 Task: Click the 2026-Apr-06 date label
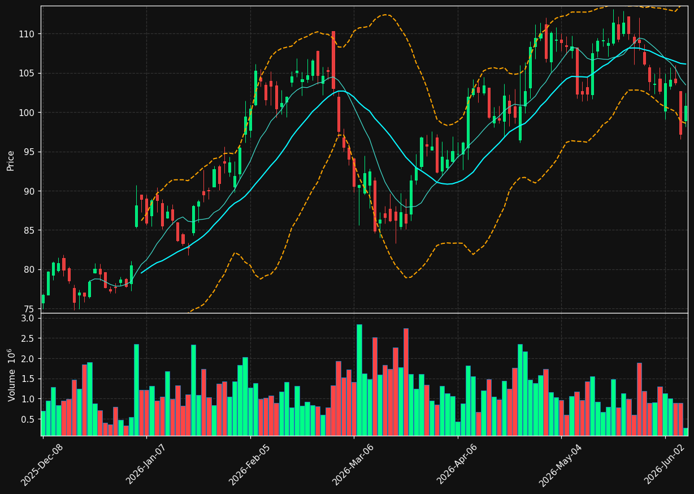pos(457,465)
